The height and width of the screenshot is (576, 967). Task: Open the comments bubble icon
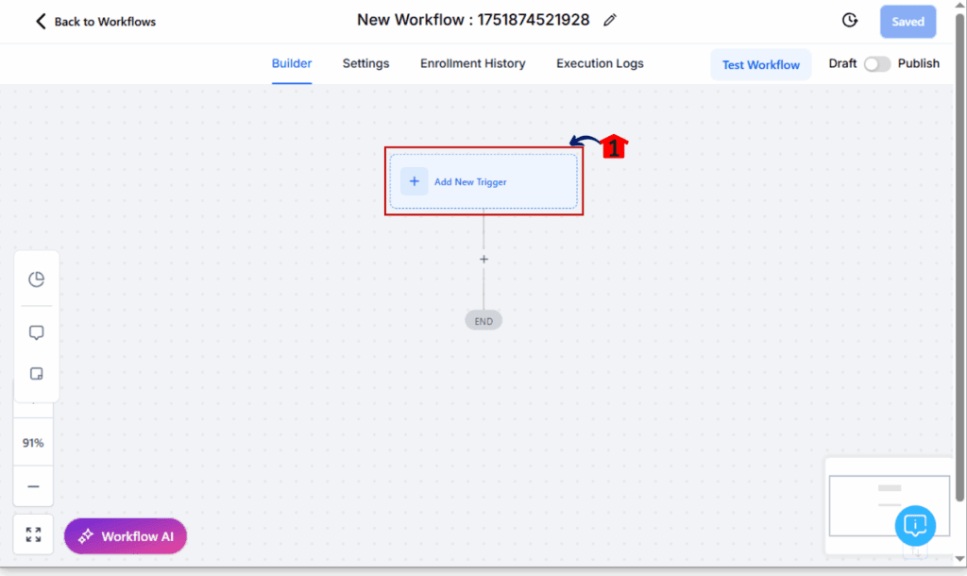click(x=37, y=332)
